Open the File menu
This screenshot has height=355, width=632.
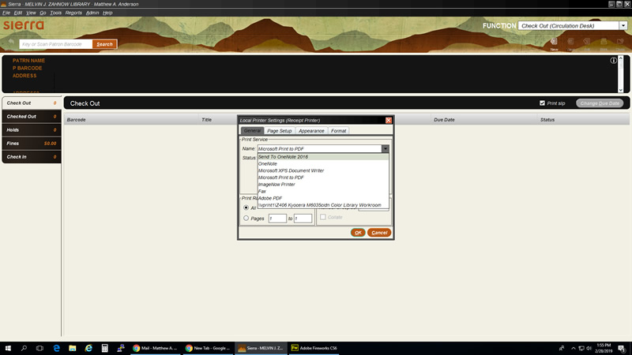click(x=6, y=13)
